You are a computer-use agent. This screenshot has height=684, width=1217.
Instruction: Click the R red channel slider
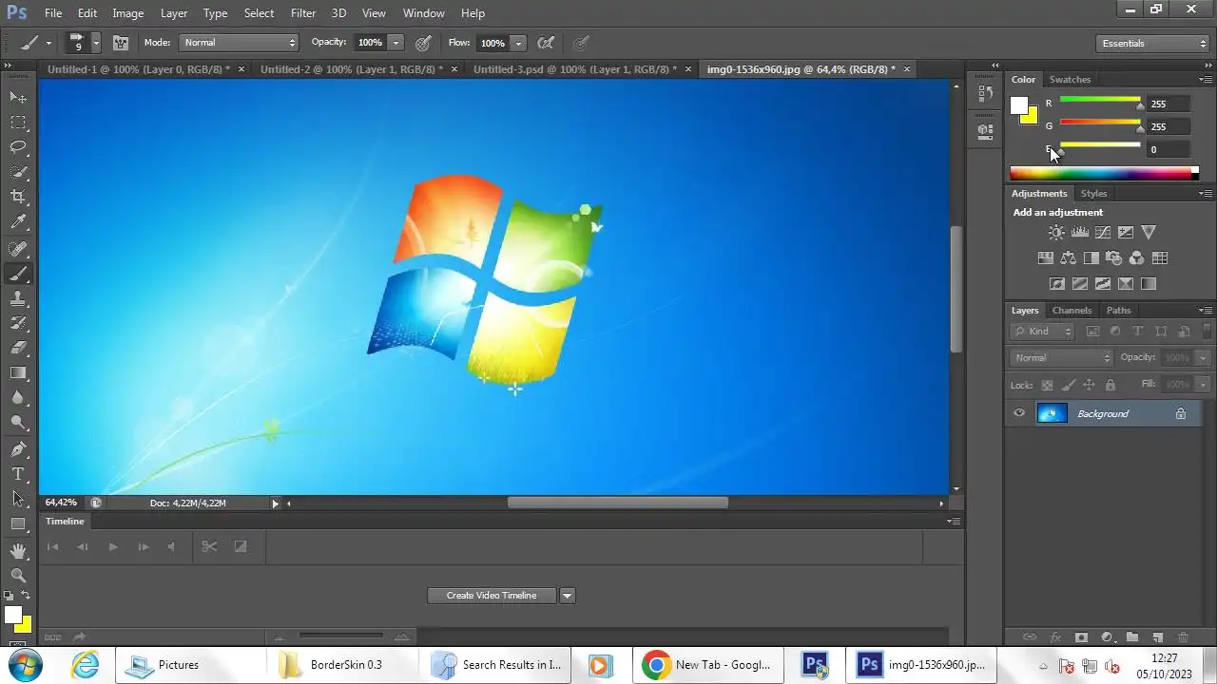click(1100, 101)
